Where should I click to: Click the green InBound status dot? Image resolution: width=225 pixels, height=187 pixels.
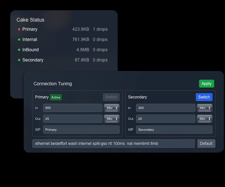click(x=19, y=50)
